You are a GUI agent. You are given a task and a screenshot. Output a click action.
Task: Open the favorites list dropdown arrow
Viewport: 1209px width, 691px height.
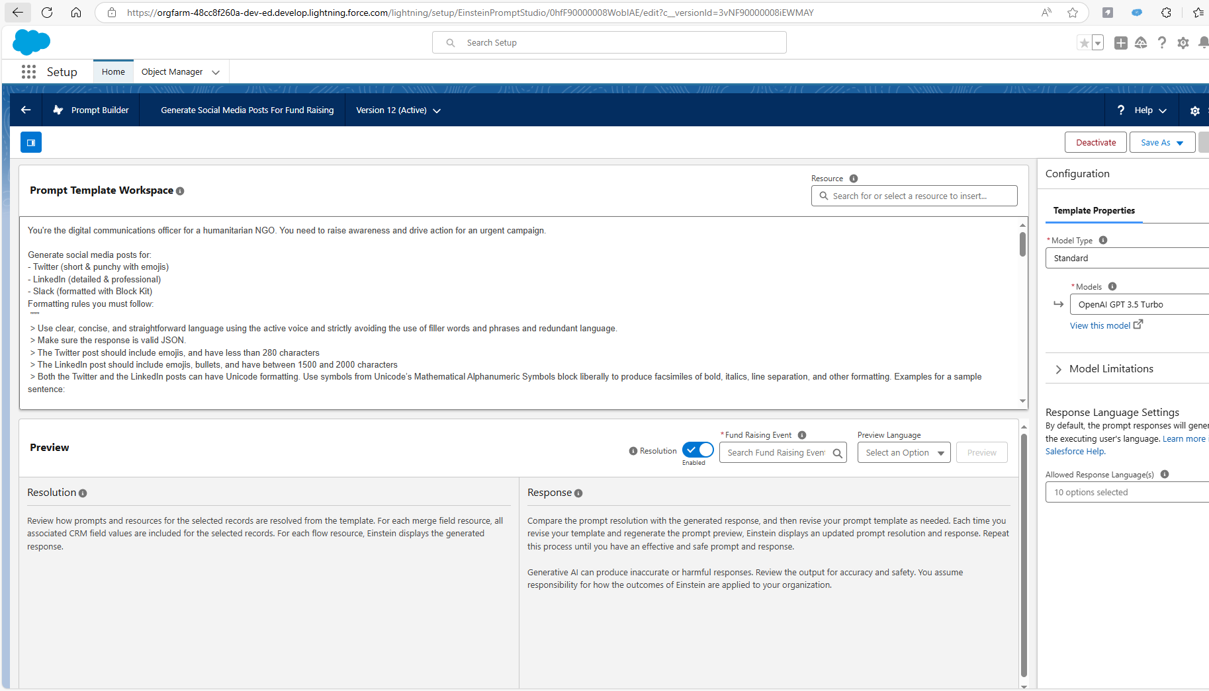click(x=1098, y=43)
